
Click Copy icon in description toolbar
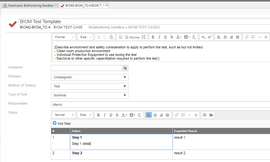[x=105, y=37]
